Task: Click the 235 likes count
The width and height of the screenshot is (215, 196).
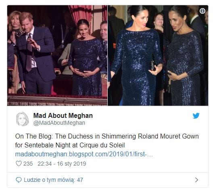Action: coord(28,164)
